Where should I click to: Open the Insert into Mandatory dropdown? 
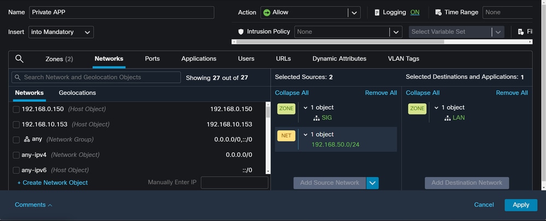[x=61, y=32]
